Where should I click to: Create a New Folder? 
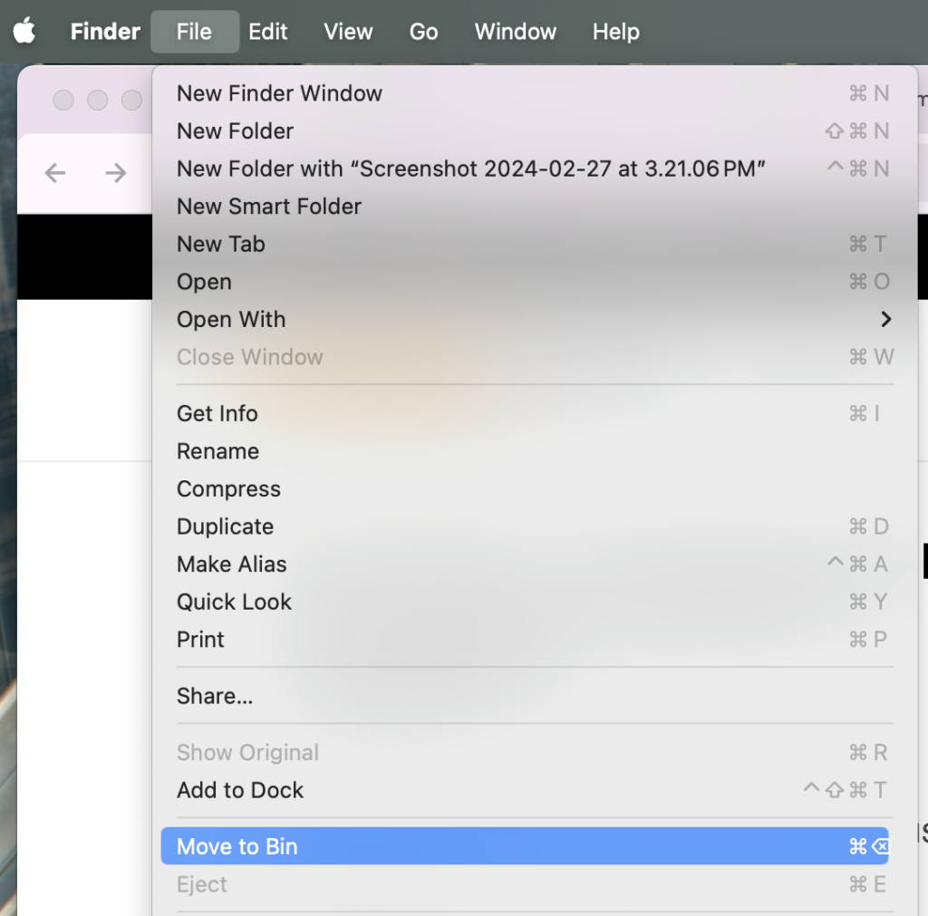(235, 130)
